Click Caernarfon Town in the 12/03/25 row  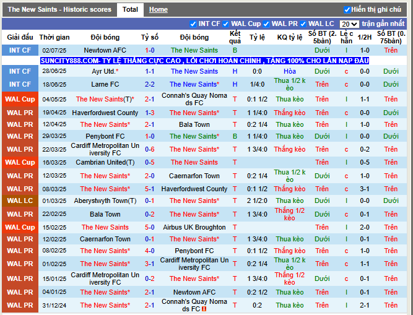click(x=194, y=176)
